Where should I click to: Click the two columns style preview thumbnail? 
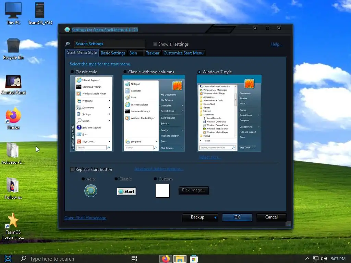(154, 114)
